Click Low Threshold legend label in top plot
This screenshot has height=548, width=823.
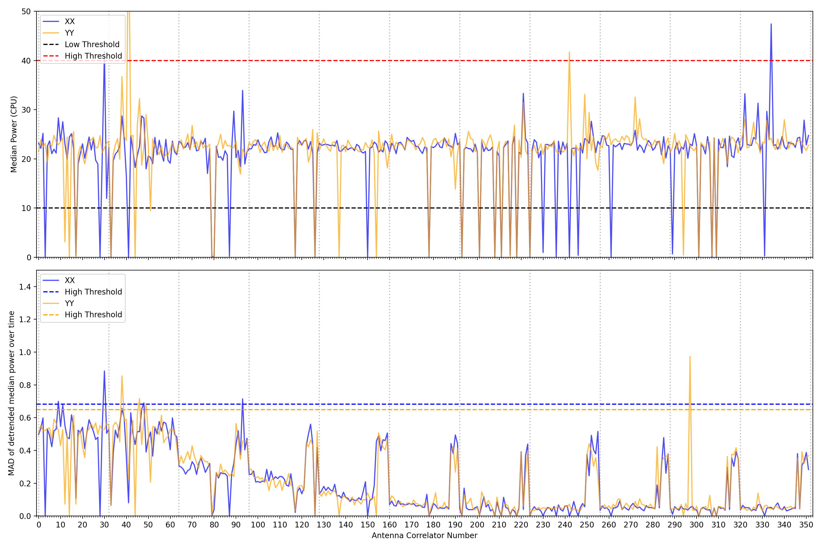(x=92, y=44)
